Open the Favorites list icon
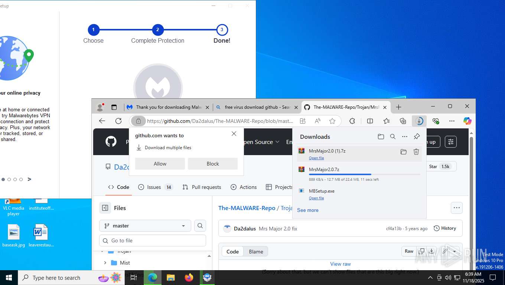505x285 pixels. pos(387,121)
